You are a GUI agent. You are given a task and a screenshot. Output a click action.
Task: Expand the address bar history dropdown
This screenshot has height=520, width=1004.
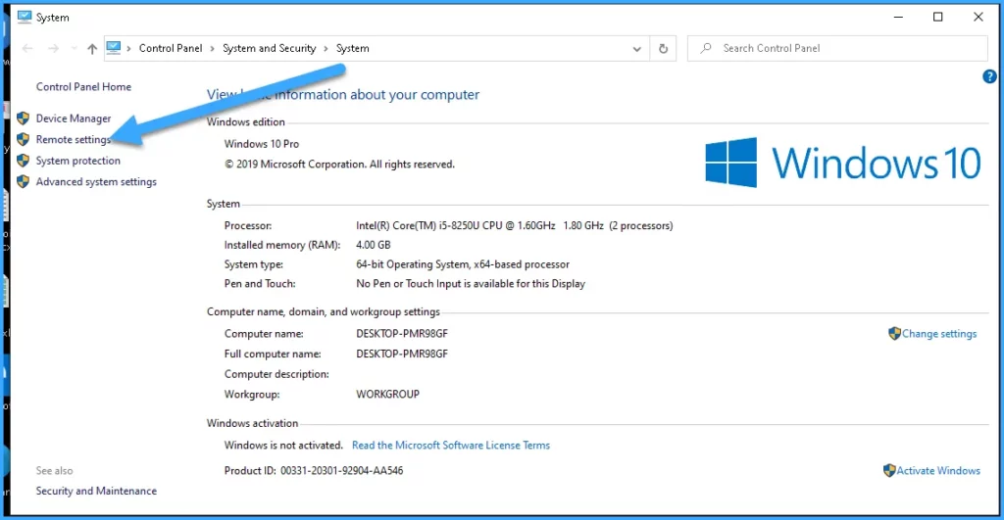tap(637, 49)
